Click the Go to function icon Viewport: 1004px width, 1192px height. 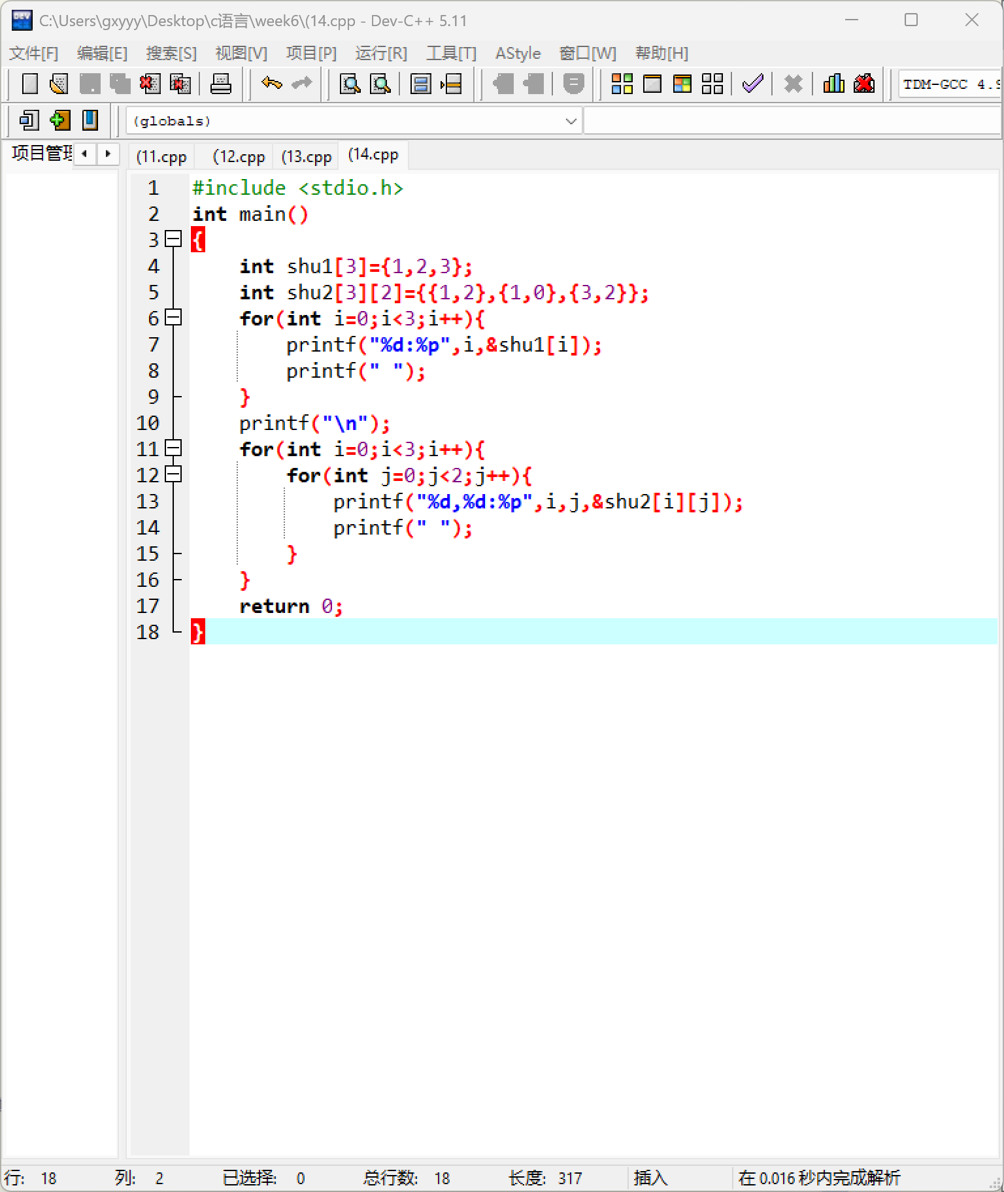pyautogui.click(x=421, y=84)
